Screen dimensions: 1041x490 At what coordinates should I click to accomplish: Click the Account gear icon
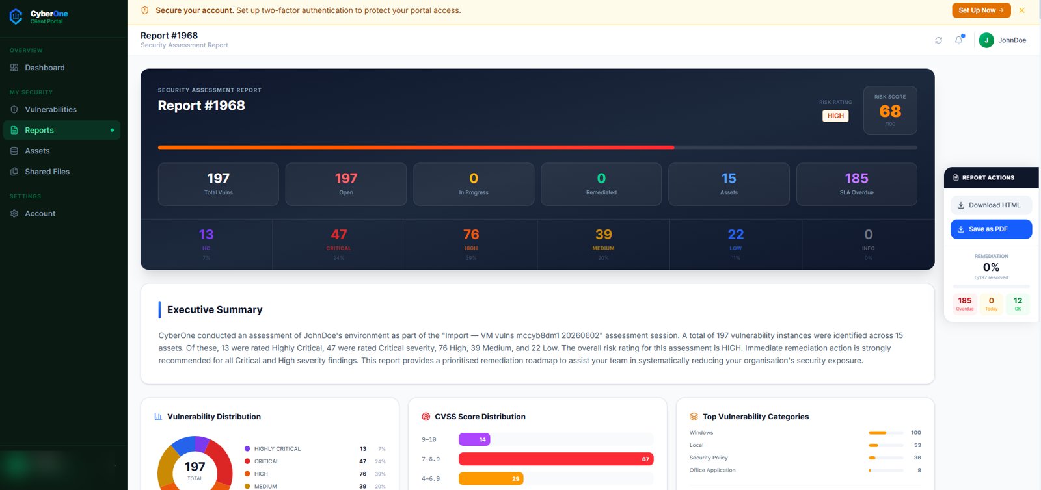point(14,213)
